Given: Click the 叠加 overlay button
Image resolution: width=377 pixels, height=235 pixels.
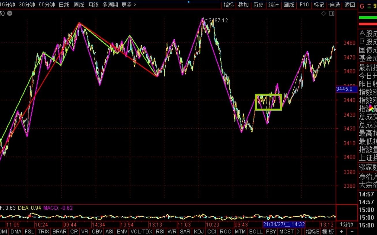Looking at the screenshot, I should coord(243,5).
